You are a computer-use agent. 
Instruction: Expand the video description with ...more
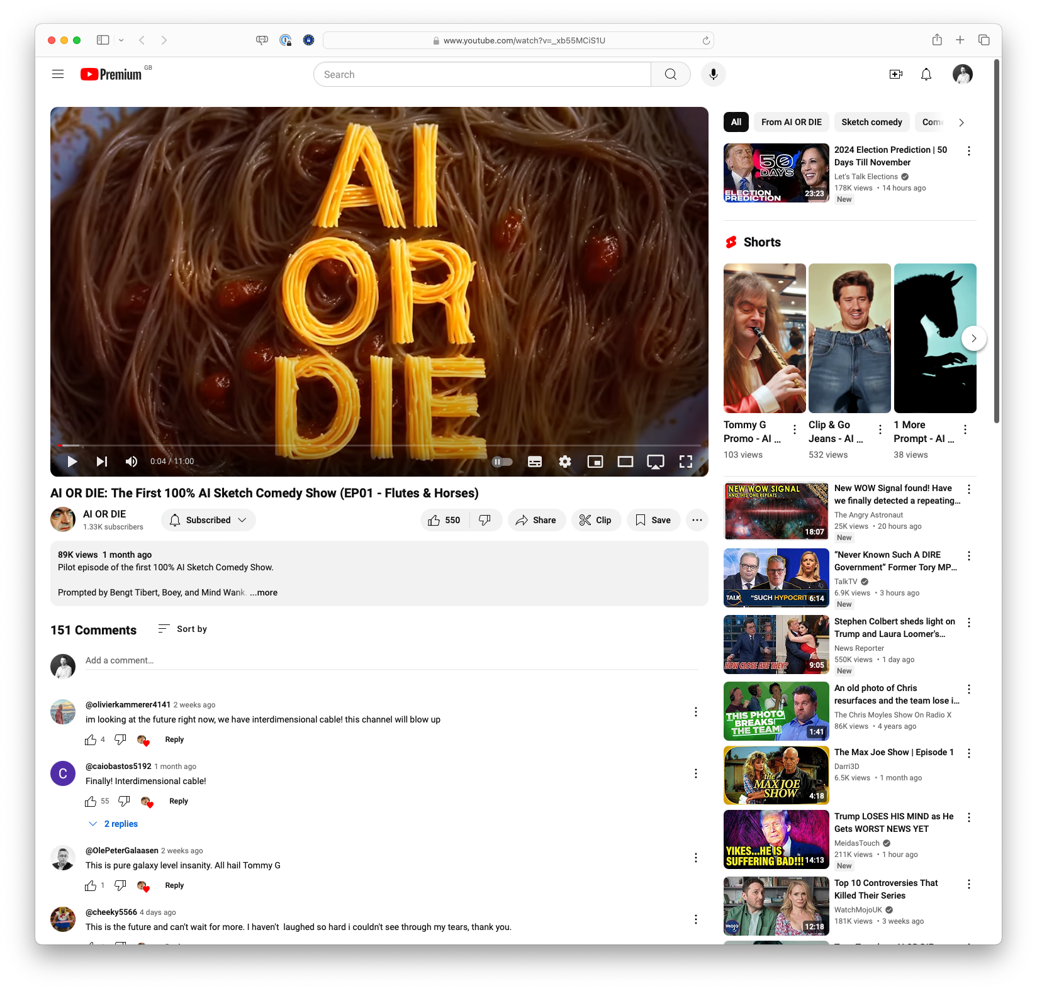263,592
